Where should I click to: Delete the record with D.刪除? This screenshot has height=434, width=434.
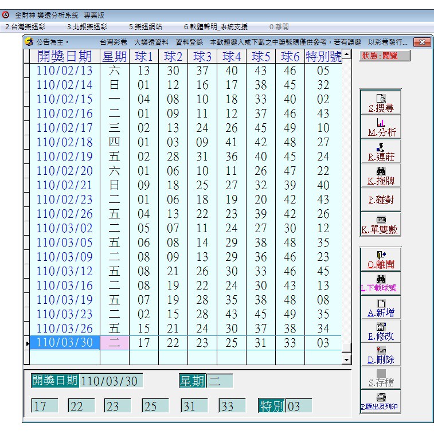coord(380,356)
